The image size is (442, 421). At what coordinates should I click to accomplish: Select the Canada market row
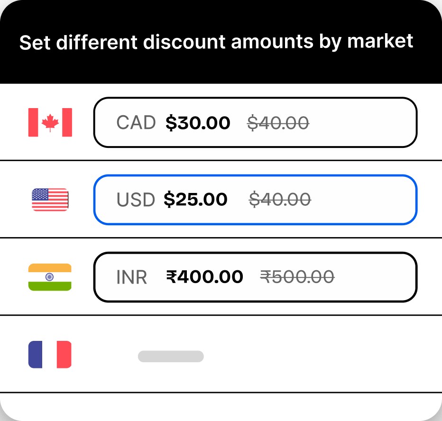click(221, 122)
